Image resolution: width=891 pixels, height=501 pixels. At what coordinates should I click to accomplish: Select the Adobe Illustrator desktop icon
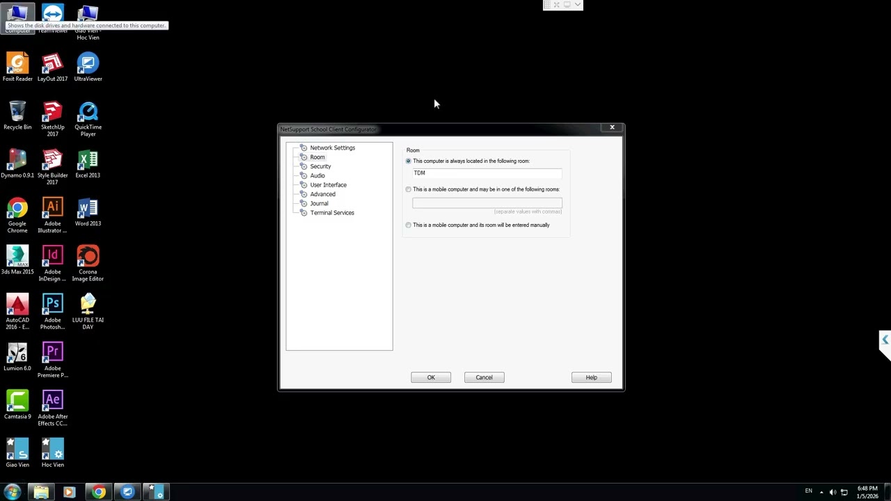pyautogui.click(x=52, y=216)
